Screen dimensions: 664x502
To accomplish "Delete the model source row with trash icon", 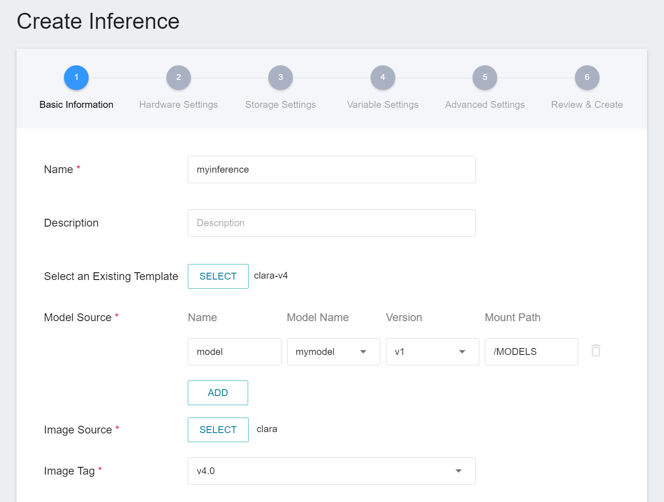I will tap(595, 350).
